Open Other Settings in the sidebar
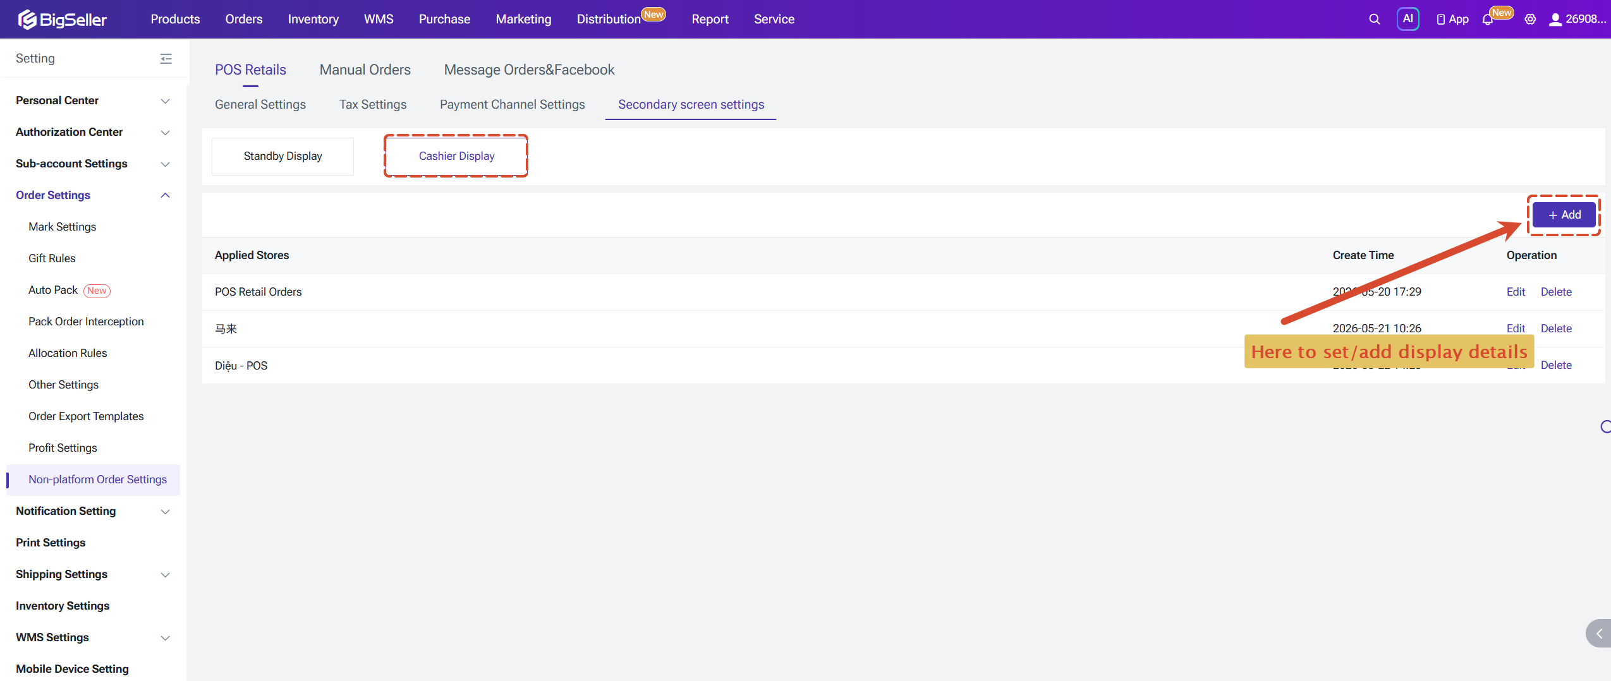 (x=63, y=385)
